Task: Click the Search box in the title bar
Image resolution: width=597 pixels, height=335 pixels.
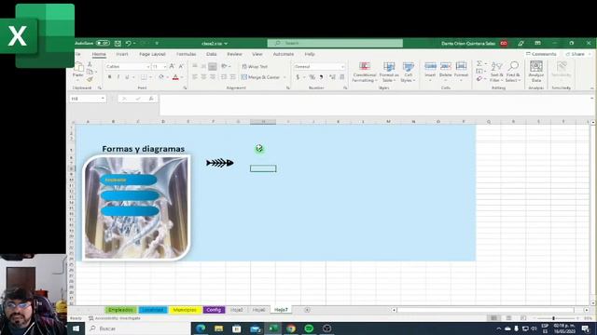Action: click(x=335, y=44)
